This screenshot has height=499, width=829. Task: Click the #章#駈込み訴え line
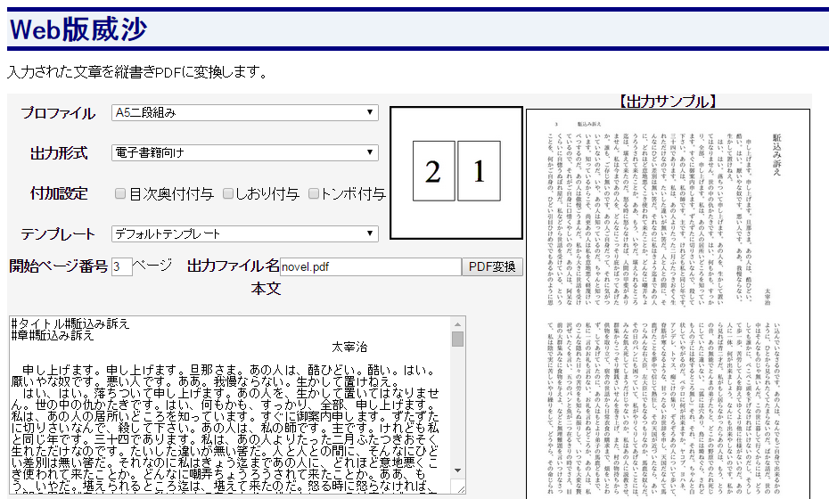tap(53, 335)
